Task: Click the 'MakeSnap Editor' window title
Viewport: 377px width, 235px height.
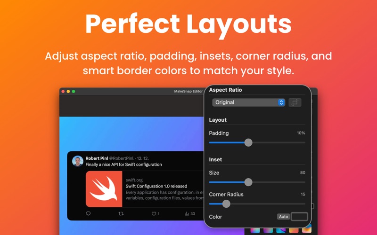Action: (188, 91)
